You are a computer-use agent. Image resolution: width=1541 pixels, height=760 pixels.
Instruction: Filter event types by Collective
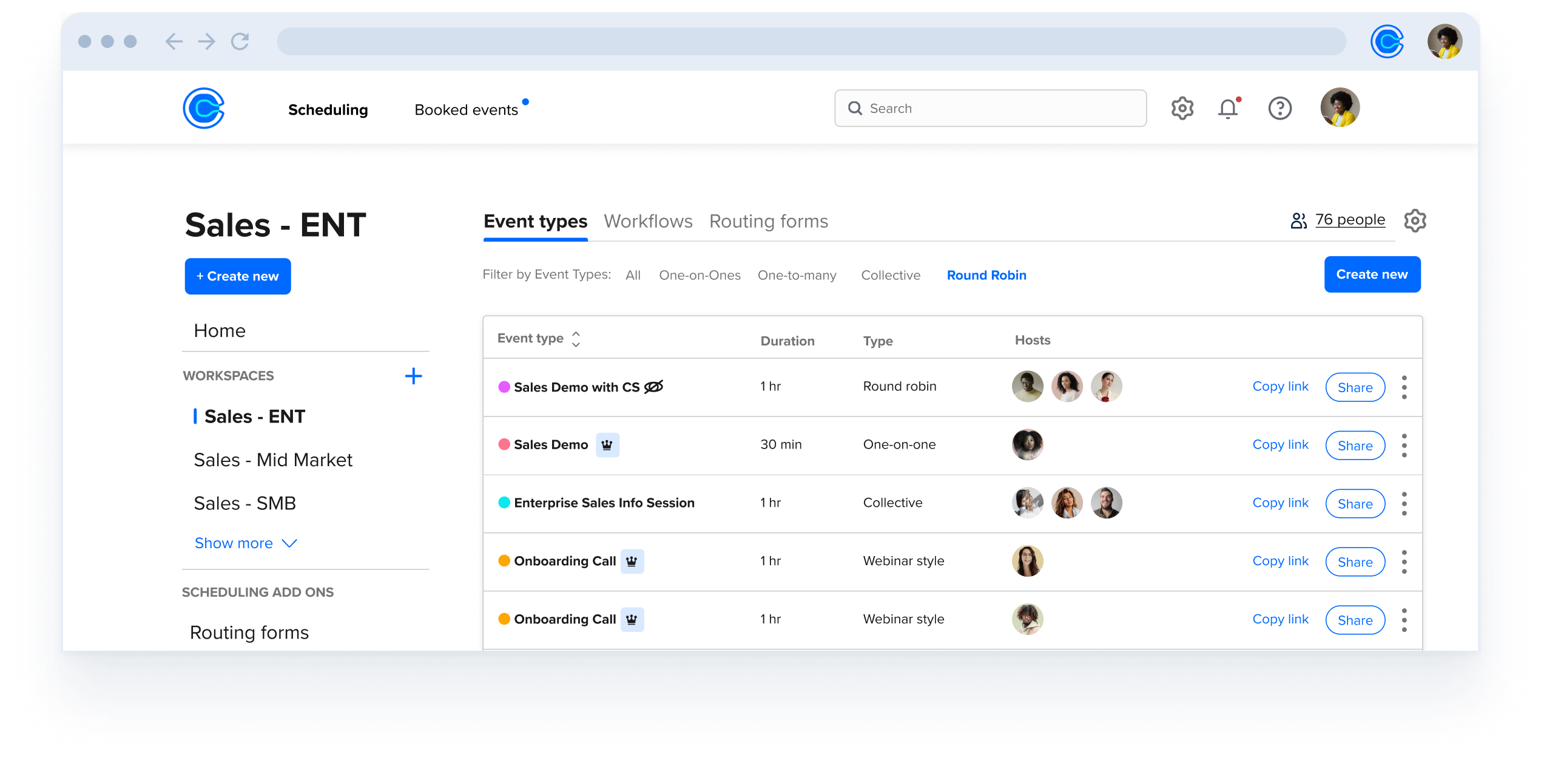891,275
